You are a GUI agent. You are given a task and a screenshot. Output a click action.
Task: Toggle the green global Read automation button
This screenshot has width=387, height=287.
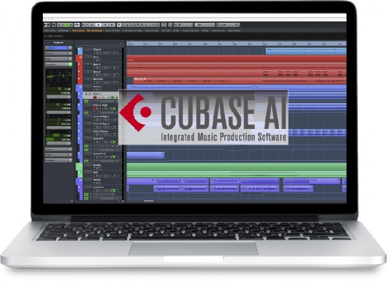click(x=67, y=25)
